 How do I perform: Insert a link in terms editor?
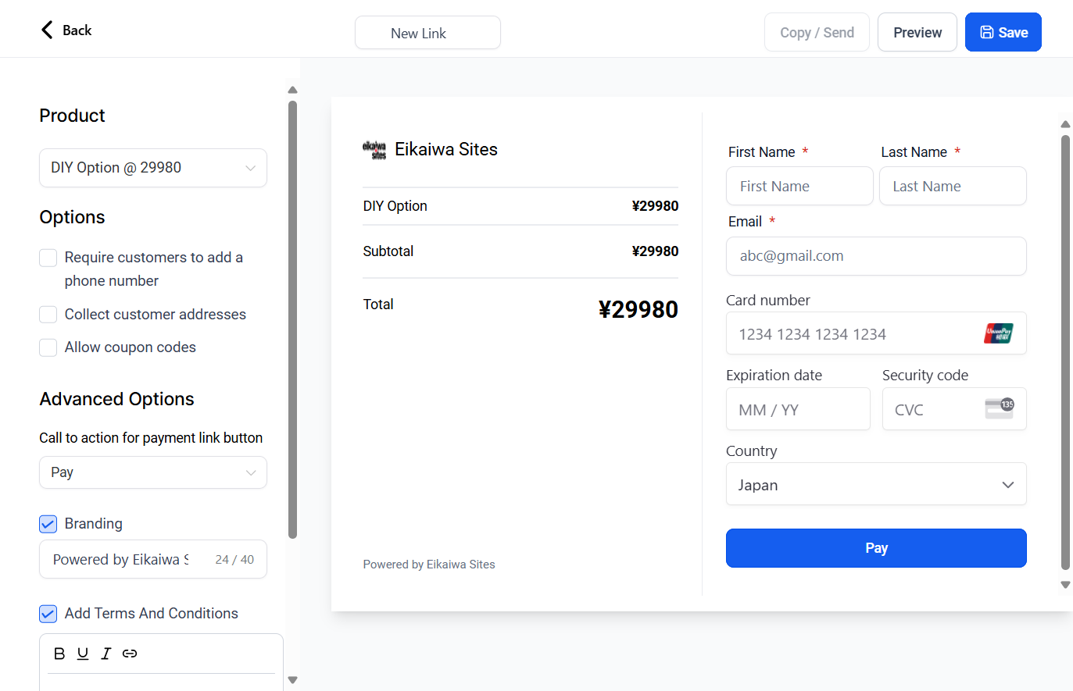pyautogui.click(x=130, y=654)
